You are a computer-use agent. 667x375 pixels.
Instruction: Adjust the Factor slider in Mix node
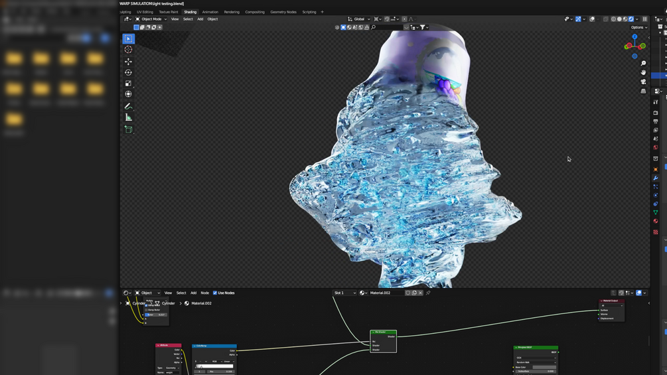pos(155,315)
